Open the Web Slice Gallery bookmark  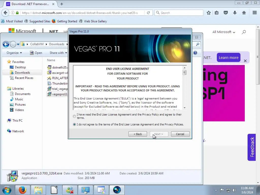(x=93, y=21)
